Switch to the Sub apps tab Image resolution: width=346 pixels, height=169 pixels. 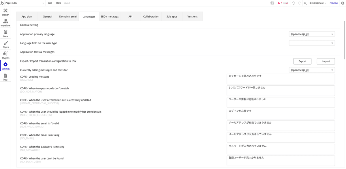172,16
